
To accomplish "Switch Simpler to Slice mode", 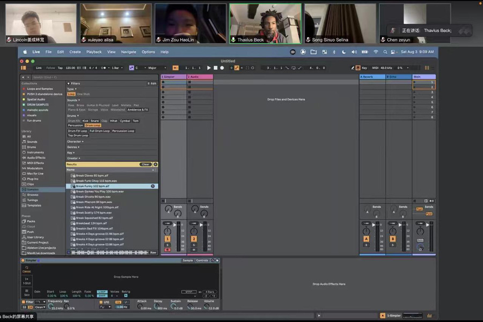I will 26,291.
